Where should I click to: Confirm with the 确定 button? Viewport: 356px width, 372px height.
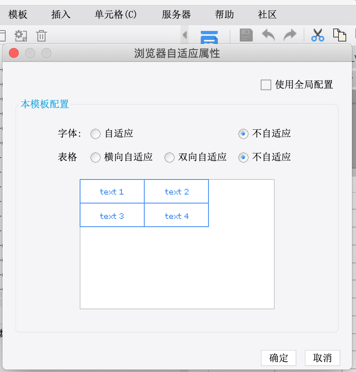[x=278, y=358]
